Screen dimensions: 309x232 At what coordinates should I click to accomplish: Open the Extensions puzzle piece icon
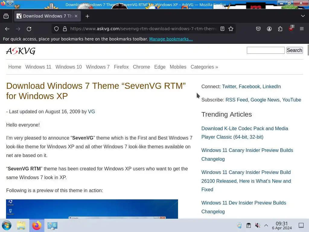(x=280, y=29)
